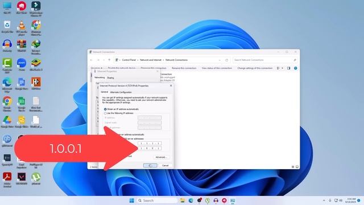Open Zoom desktop shortcut
364x205 pixels.
[x=22, y=64]
